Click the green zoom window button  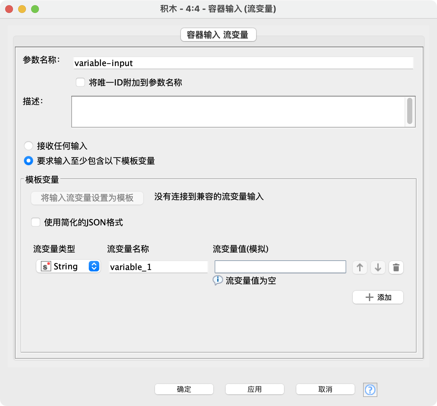35,9
